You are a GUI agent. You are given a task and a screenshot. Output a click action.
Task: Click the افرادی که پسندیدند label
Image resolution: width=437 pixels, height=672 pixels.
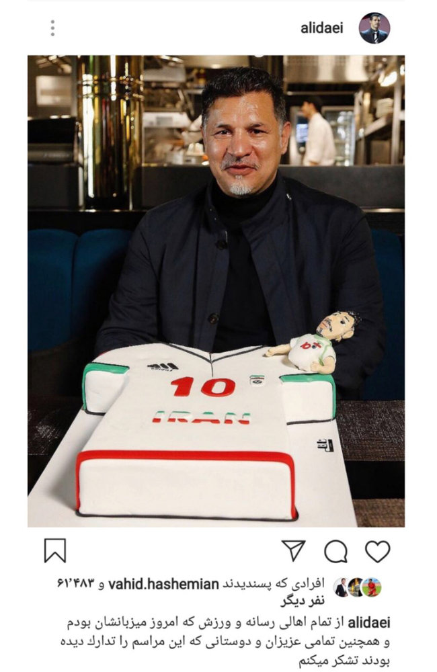pos(274,585)
